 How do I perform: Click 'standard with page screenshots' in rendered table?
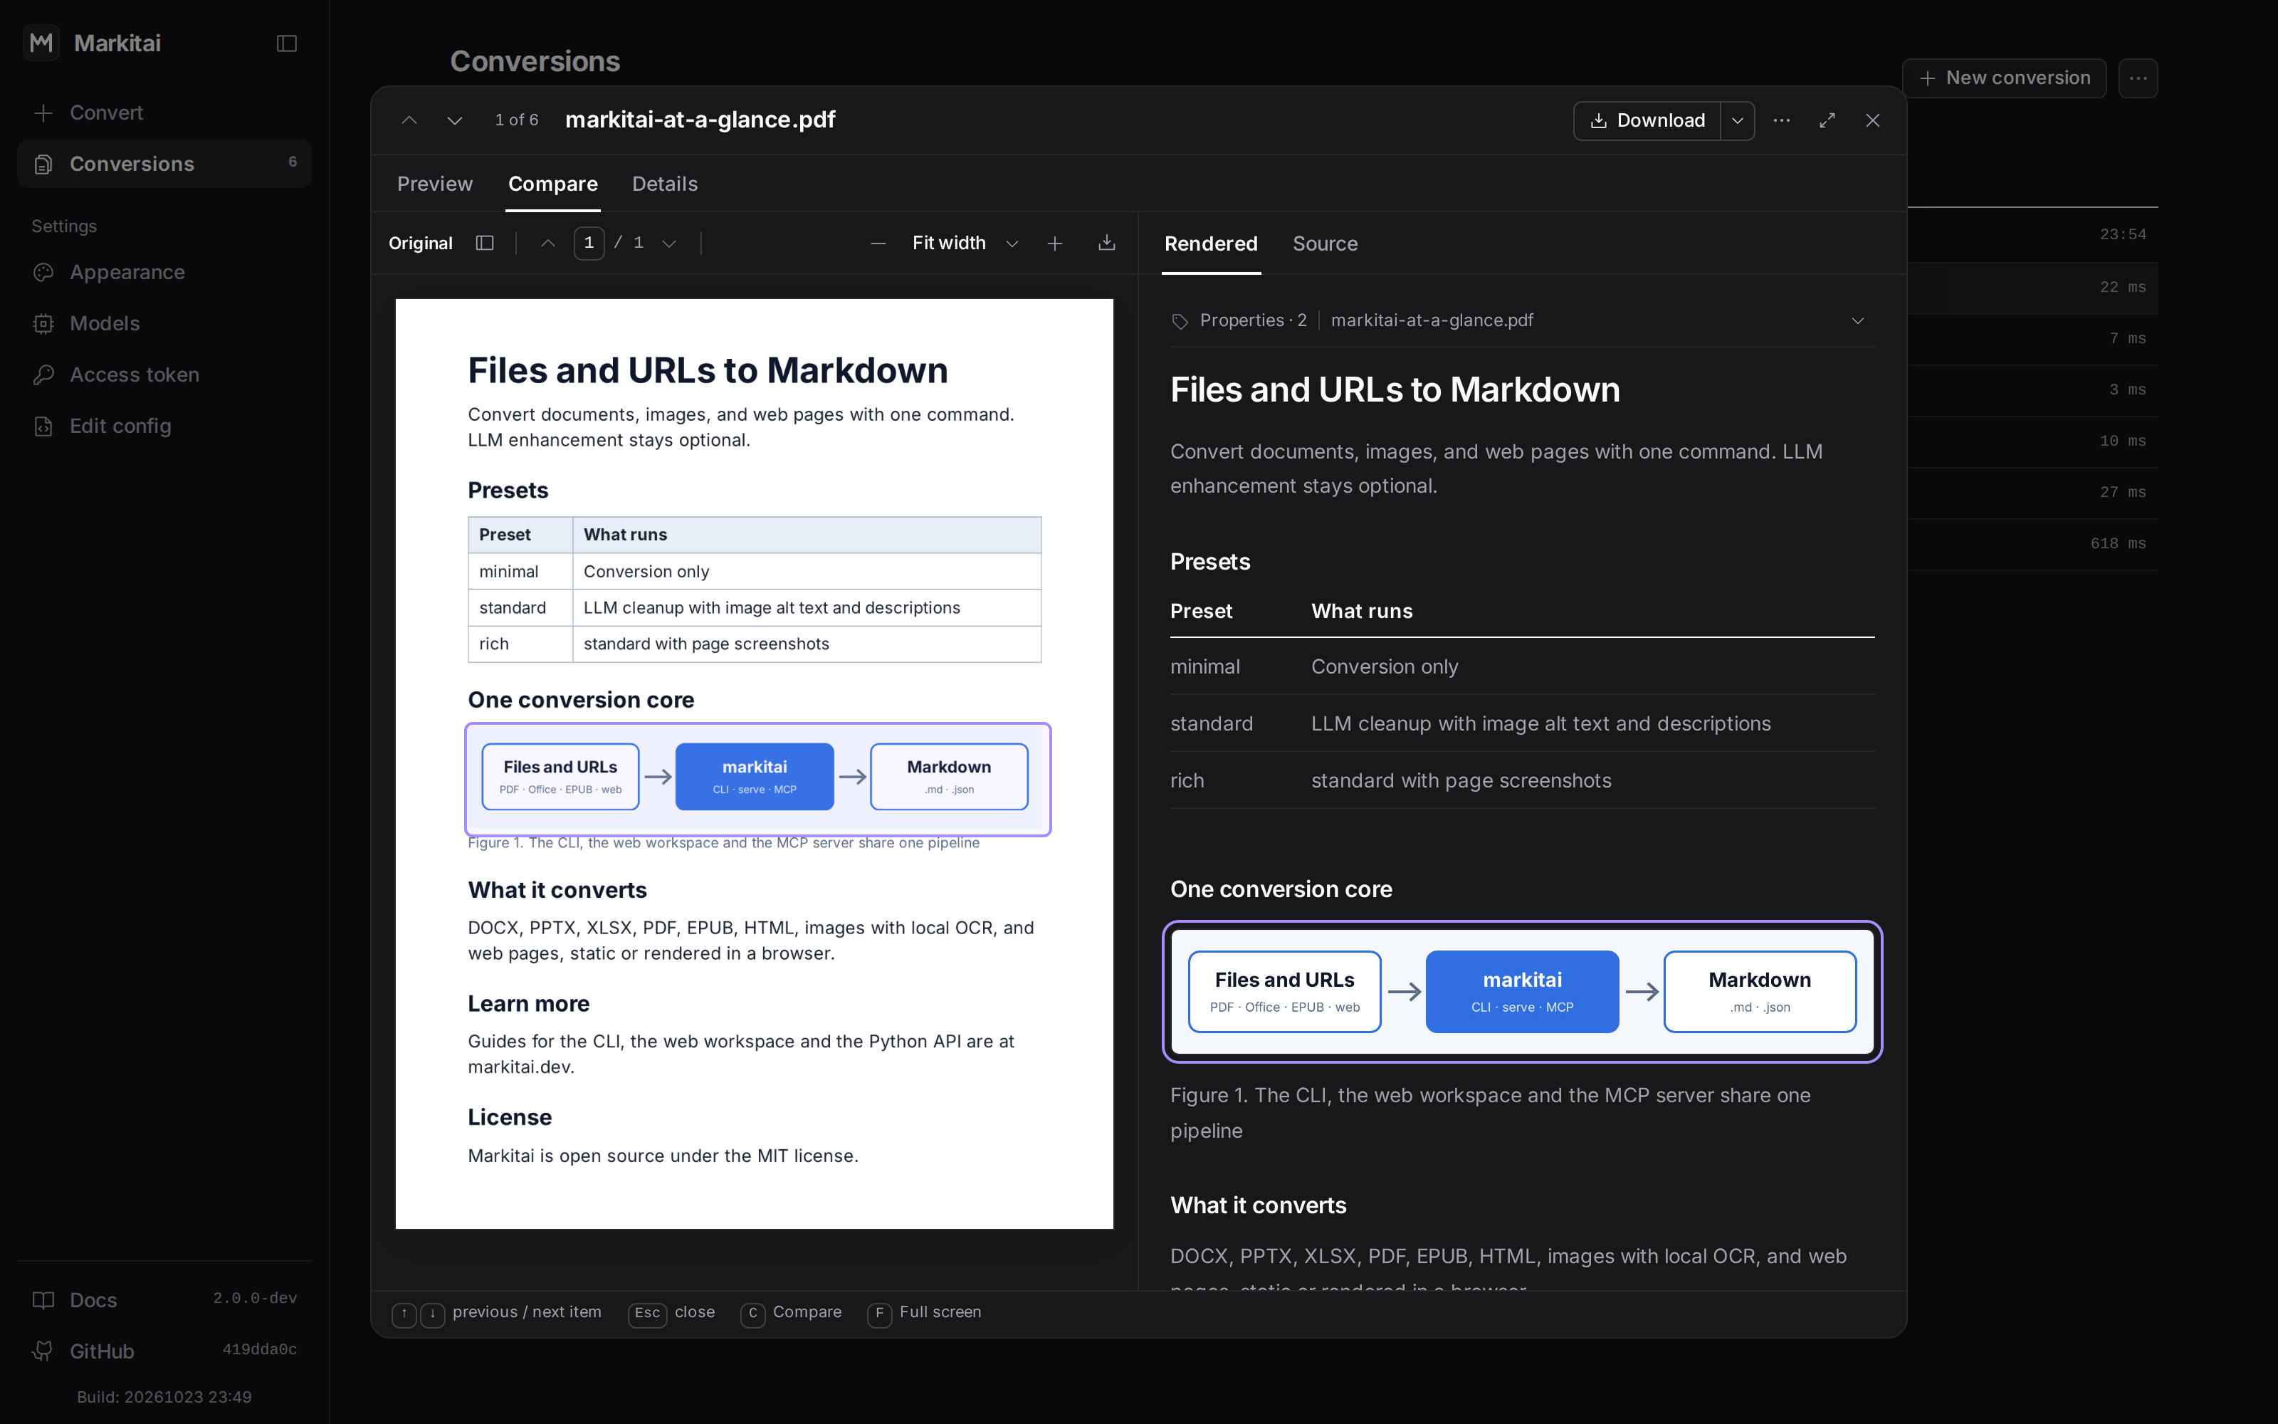[1461, 781]
